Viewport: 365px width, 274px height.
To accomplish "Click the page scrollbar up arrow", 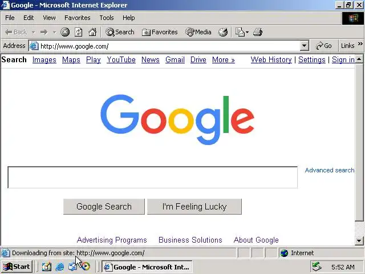I will (359, 59).
